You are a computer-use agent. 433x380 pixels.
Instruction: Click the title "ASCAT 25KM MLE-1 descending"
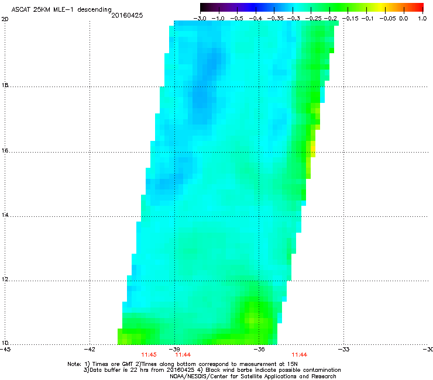point(61,9)
